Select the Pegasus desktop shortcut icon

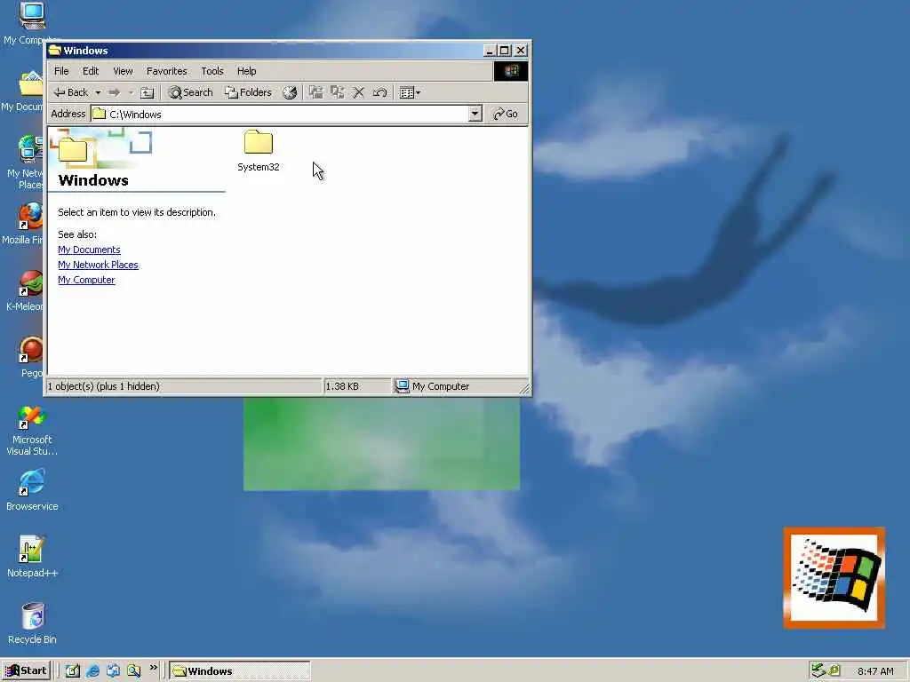point(30,357)
